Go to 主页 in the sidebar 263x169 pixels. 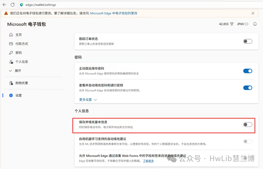(19, 35)
